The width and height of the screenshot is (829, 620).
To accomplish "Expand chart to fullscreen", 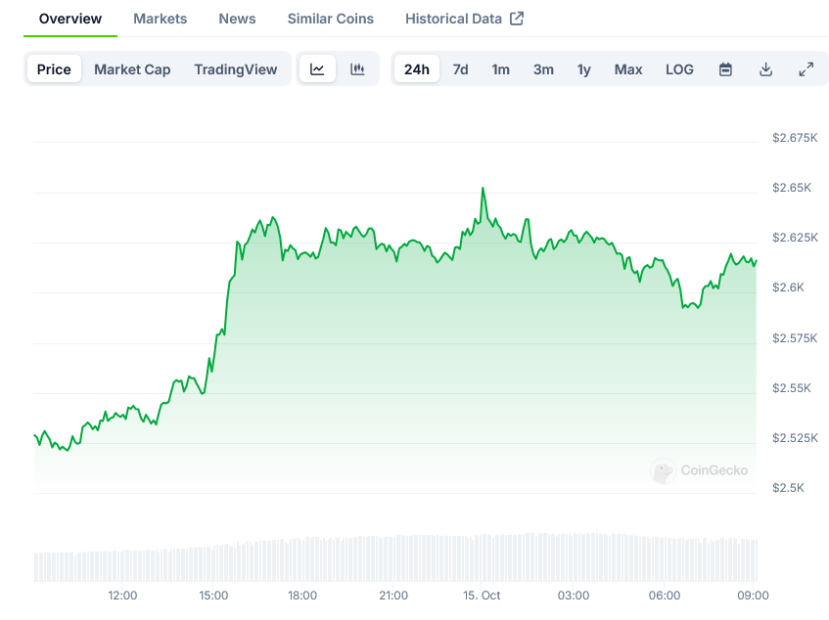I will (806, 69).
